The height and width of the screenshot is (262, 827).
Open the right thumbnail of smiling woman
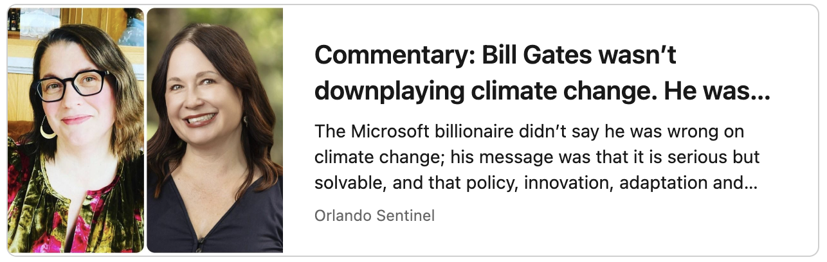point(215,130)
